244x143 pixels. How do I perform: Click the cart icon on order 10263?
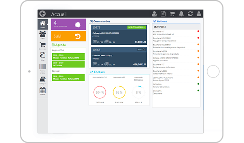point(95,64)
